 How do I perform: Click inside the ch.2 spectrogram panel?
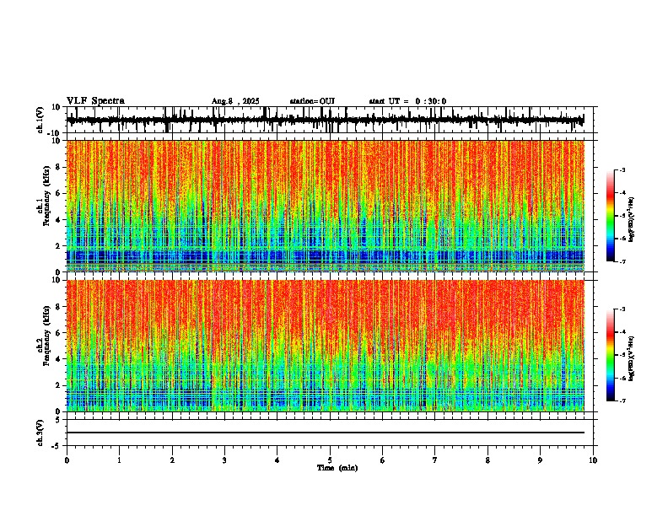[326, 346]
